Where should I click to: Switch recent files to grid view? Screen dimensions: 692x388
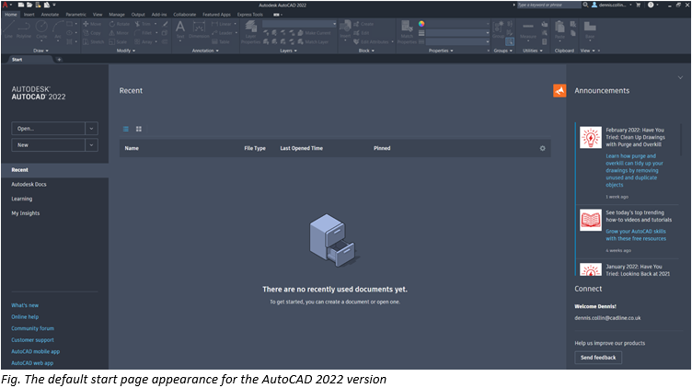pos(139,129)
